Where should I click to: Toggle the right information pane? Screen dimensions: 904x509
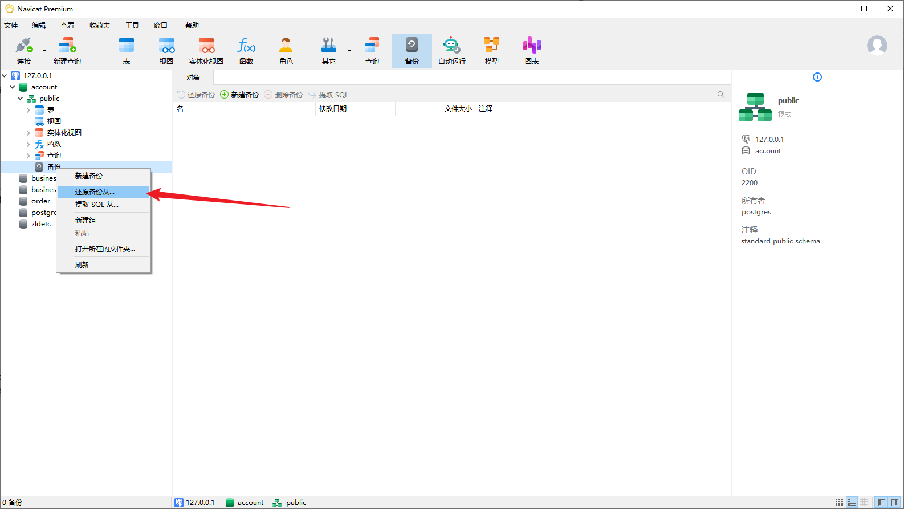[895, 502]
